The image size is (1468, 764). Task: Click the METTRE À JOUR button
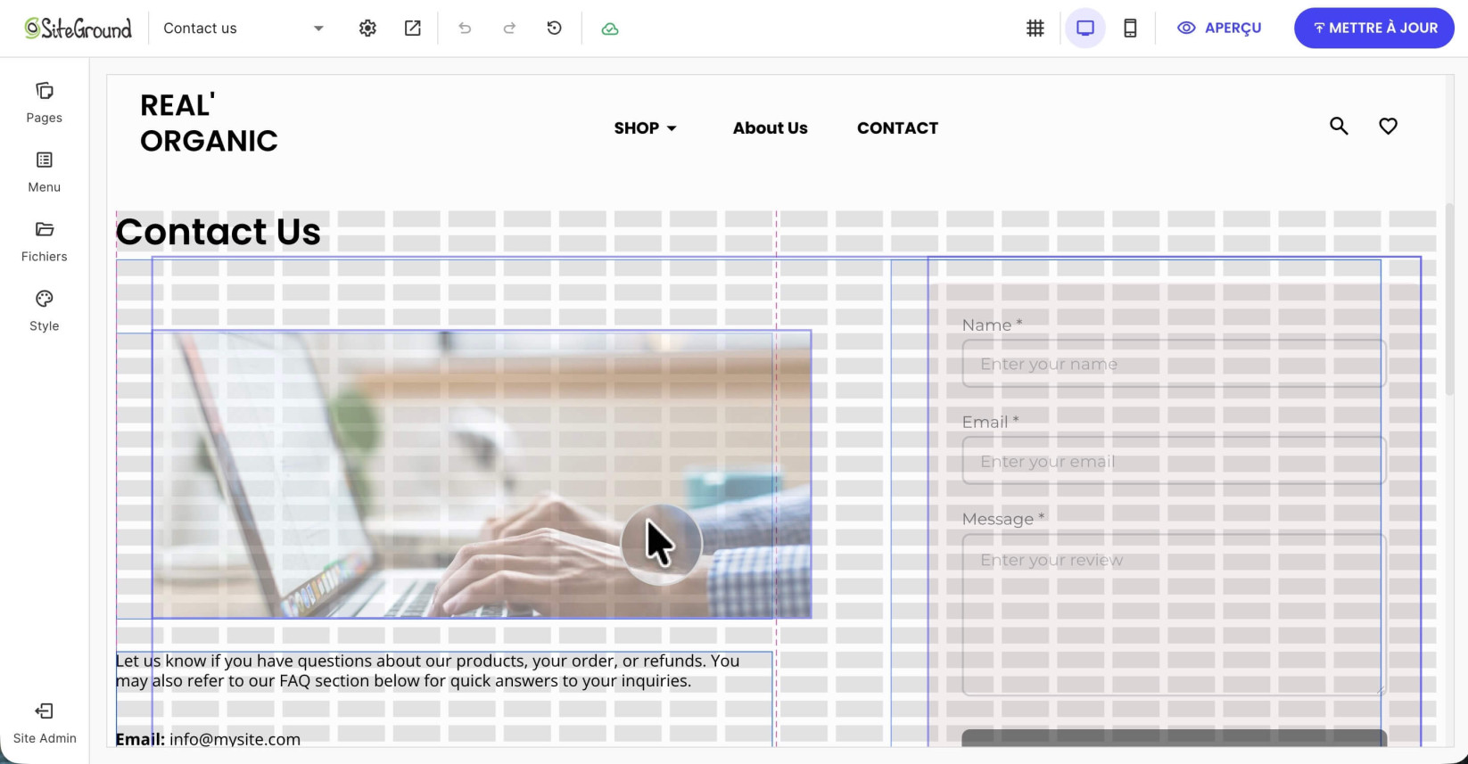tap(1374, 29)
